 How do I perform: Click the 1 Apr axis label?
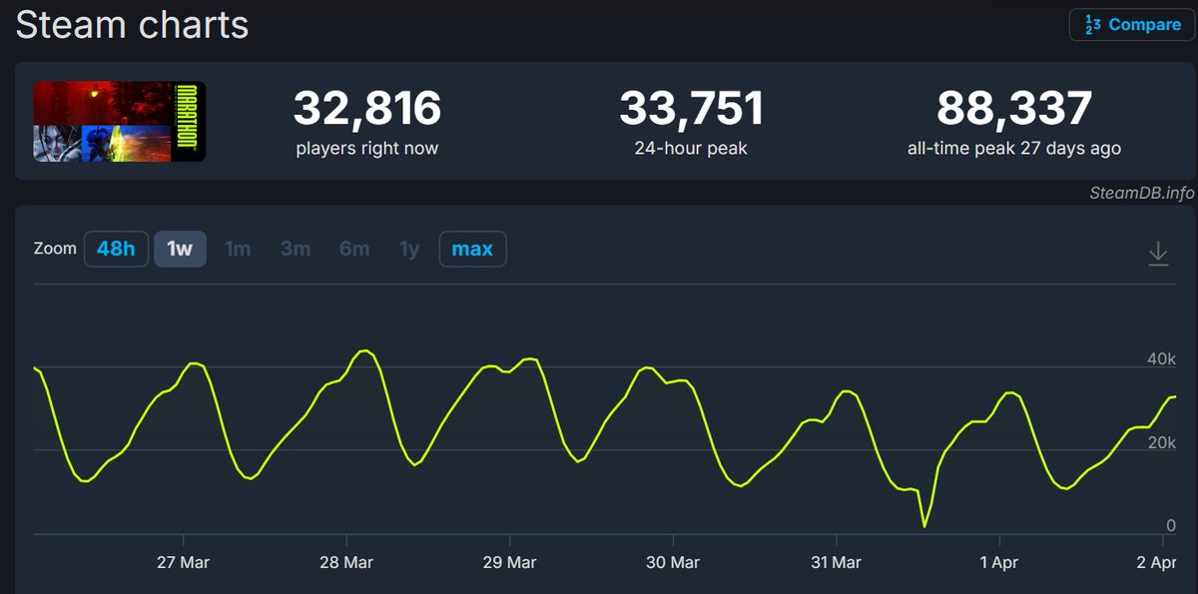999,562
